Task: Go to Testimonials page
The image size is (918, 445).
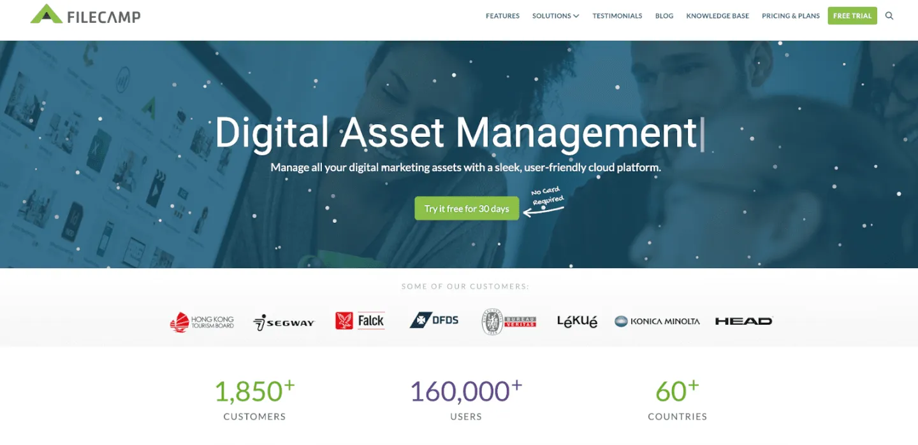Action: (x=617, y=16)
